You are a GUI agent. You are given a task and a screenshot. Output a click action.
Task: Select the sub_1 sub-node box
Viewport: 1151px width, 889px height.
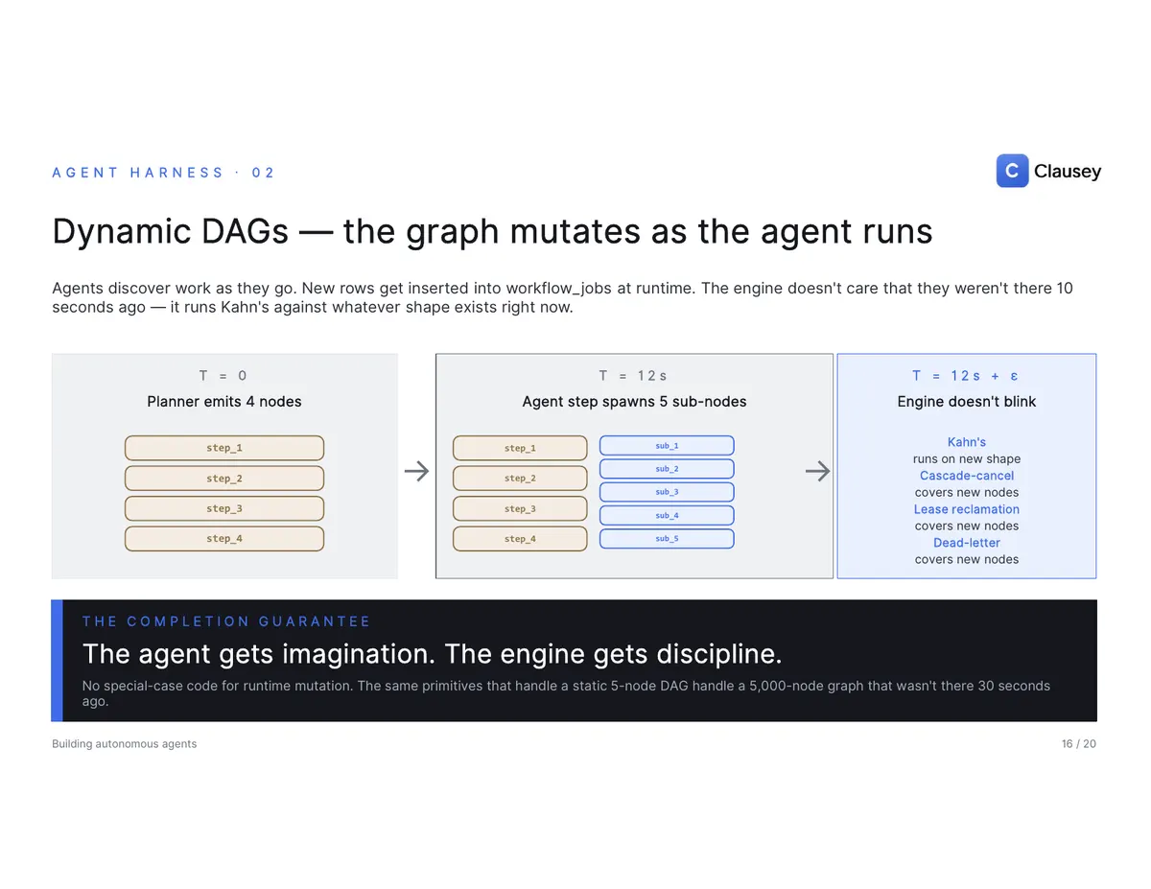[667, 446]
